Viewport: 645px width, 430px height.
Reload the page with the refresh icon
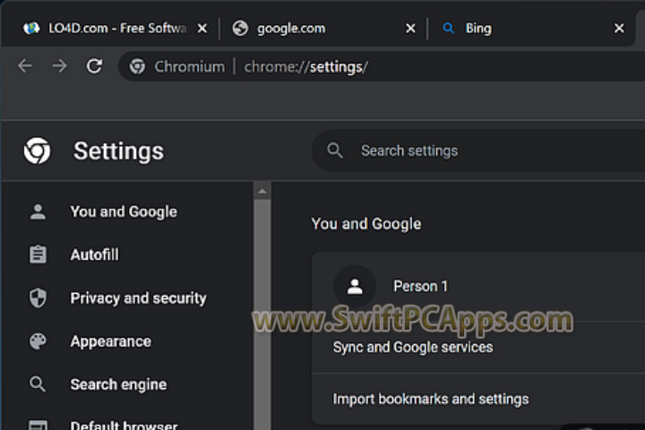[94, 65]
